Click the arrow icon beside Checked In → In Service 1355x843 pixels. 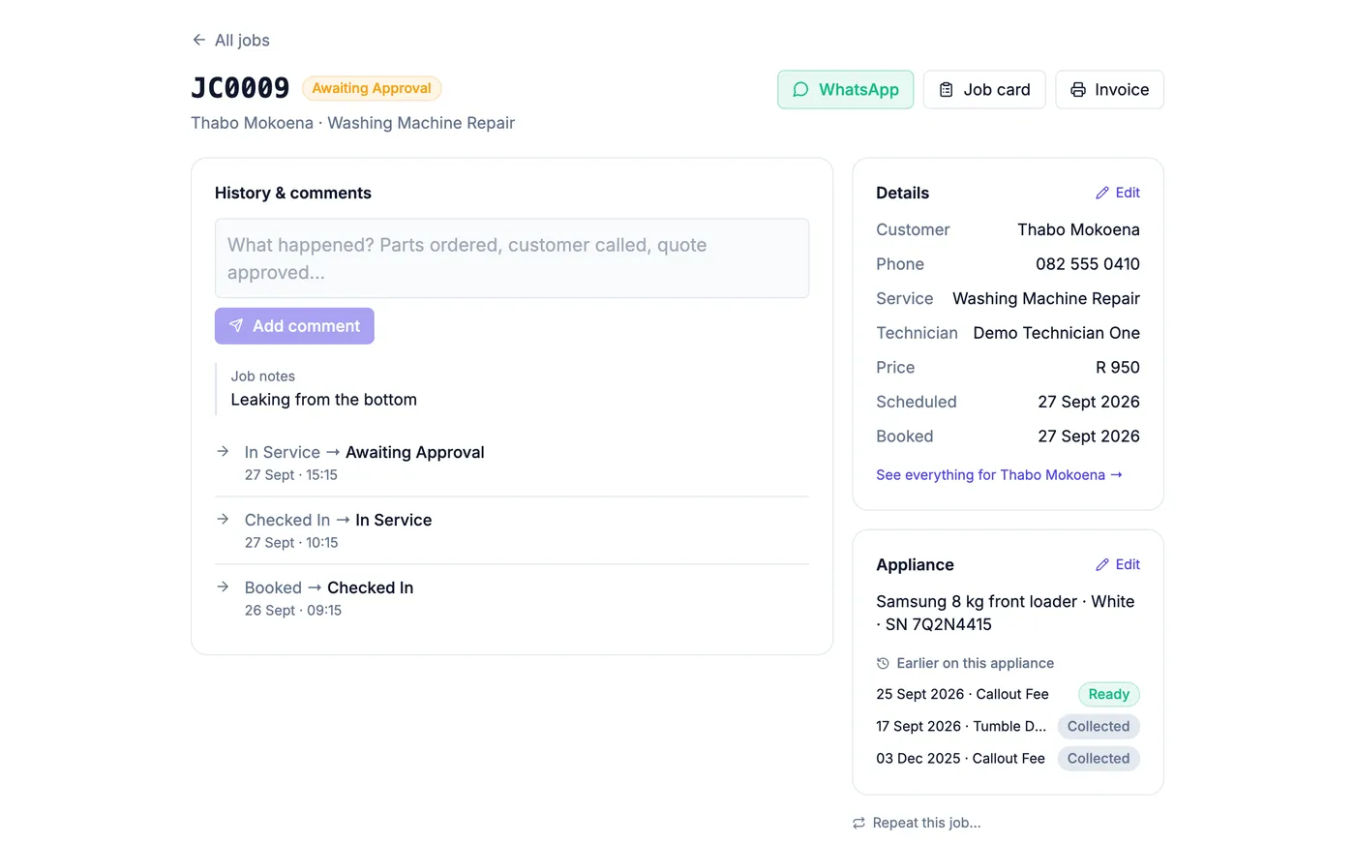[x=223, y=519]
